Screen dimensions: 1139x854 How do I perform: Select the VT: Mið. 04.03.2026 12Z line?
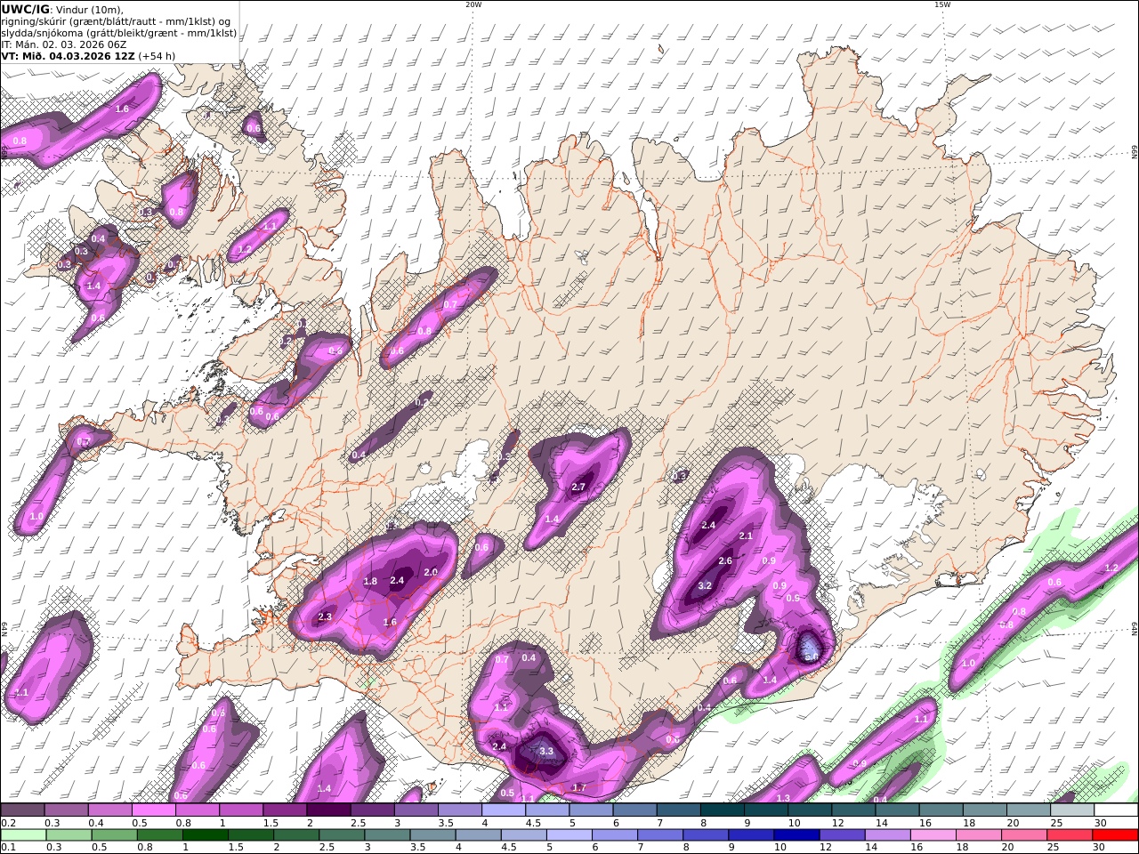coord(88,55)
